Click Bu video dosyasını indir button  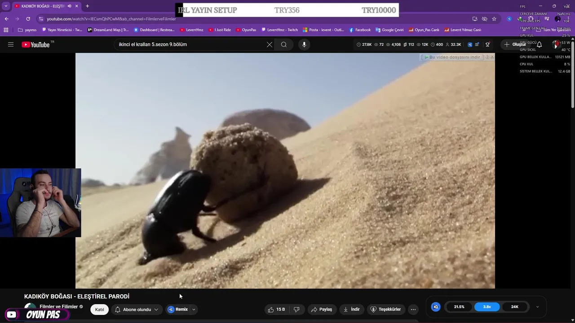(452, 57)
